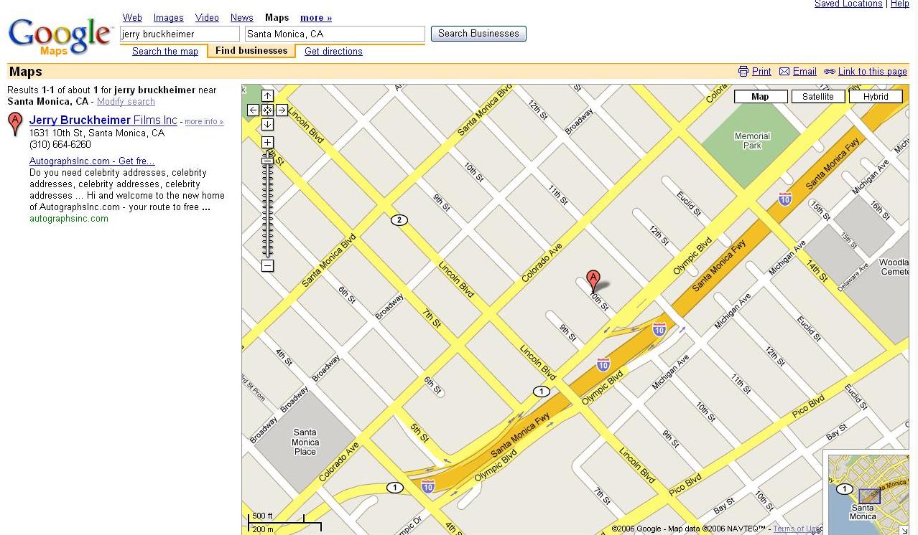Click the Search Businesses button

coord(478,34)
